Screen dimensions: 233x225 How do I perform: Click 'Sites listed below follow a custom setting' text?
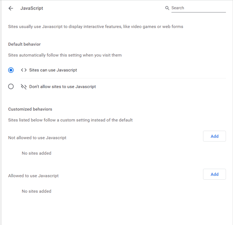tap(70, 120)
